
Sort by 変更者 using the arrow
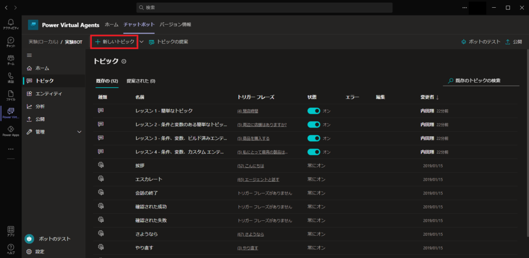click(438, 98)
